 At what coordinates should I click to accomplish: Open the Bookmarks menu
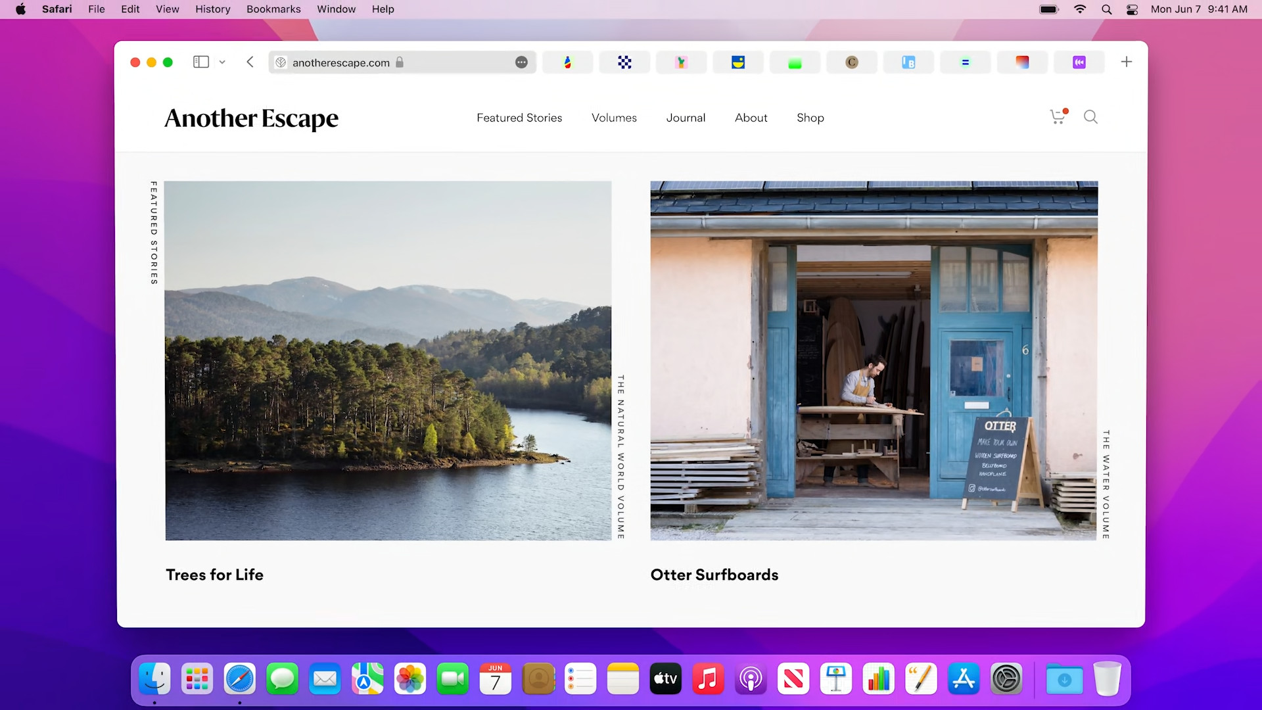(273, 9)
